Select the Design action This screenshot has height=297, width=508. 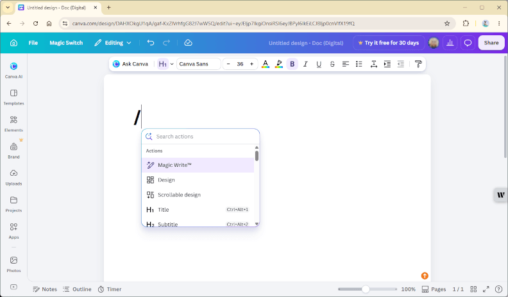(198, 180)
